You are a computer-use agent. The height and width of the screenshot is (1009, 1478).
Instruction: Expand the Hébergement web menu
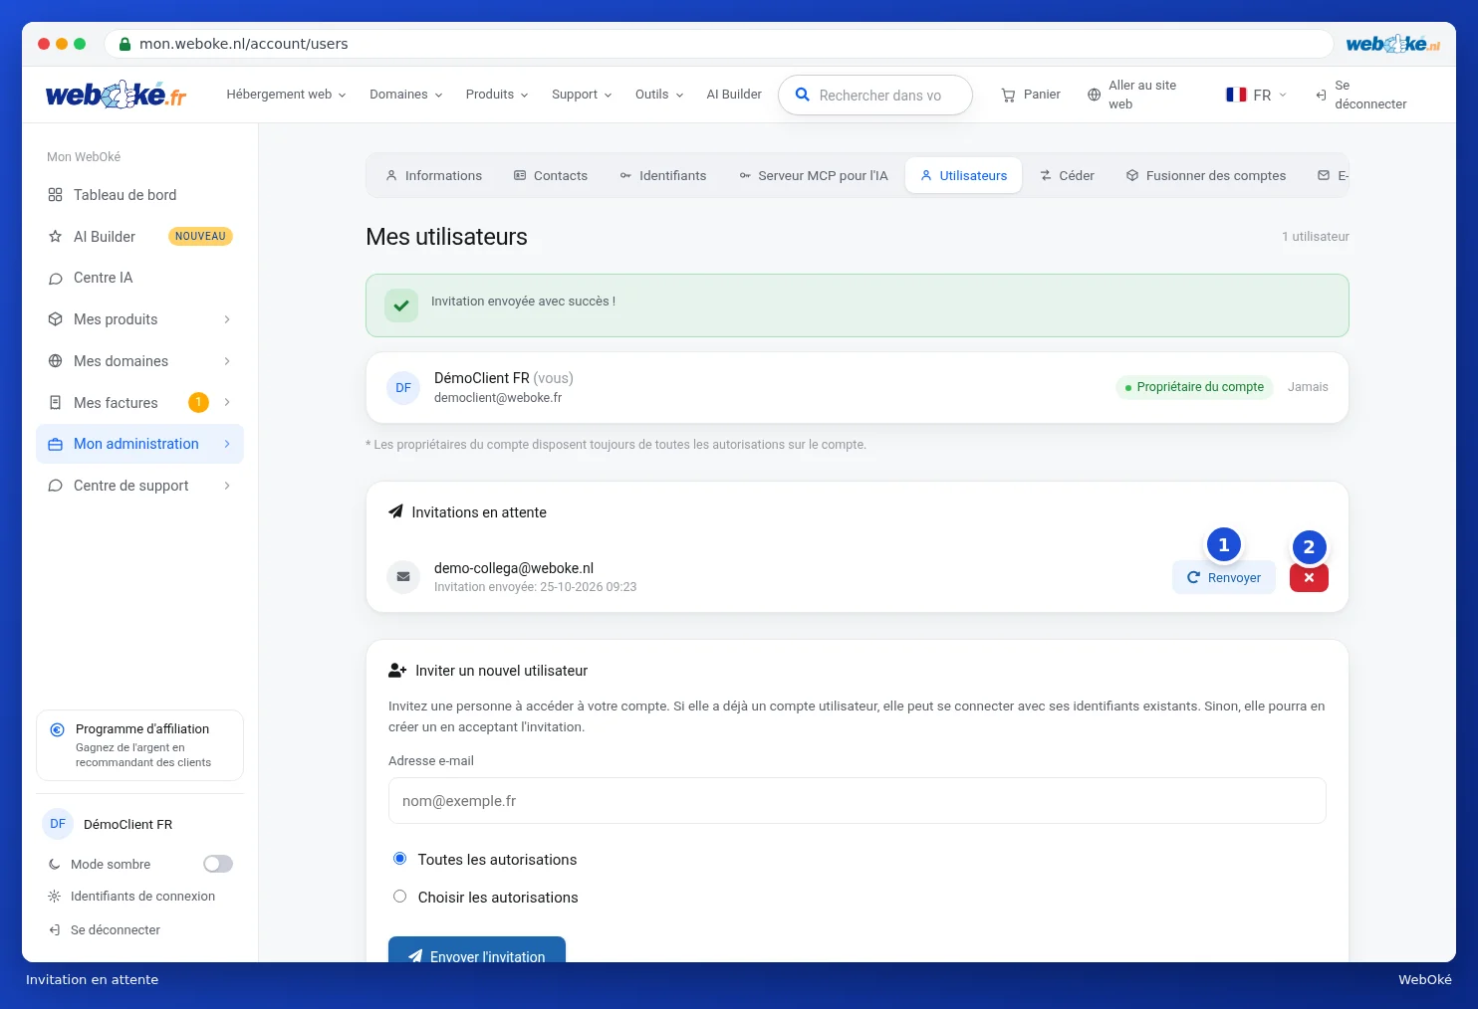(286, 95)
